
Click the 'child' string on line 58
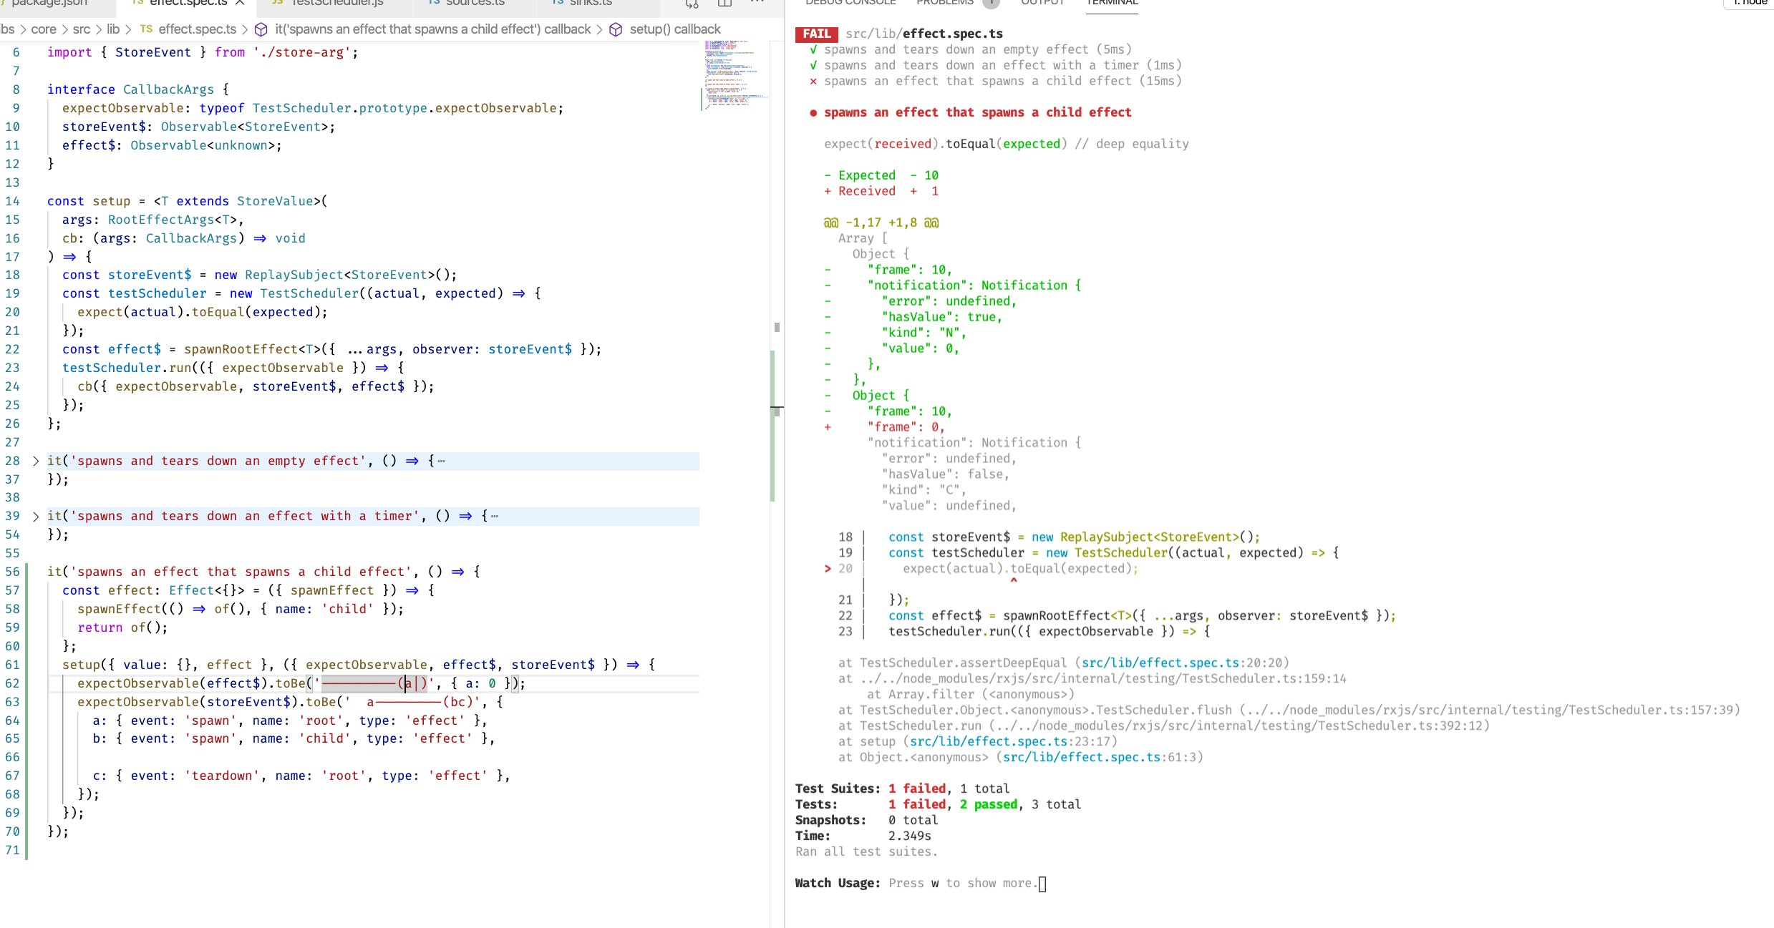click(x=348, y=609)
